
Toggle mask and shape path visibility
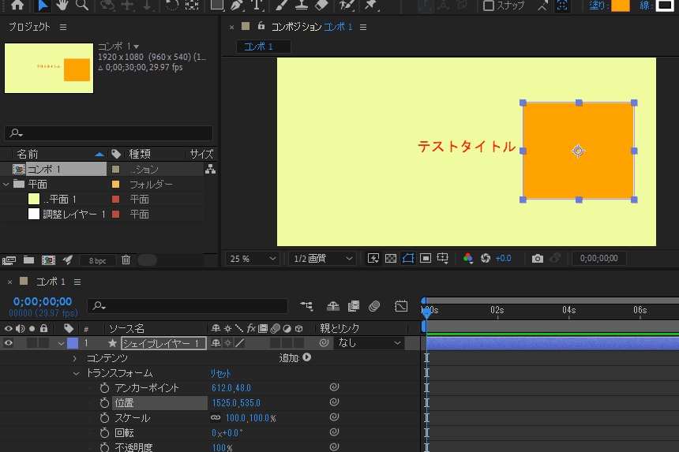tap(408, 258)
